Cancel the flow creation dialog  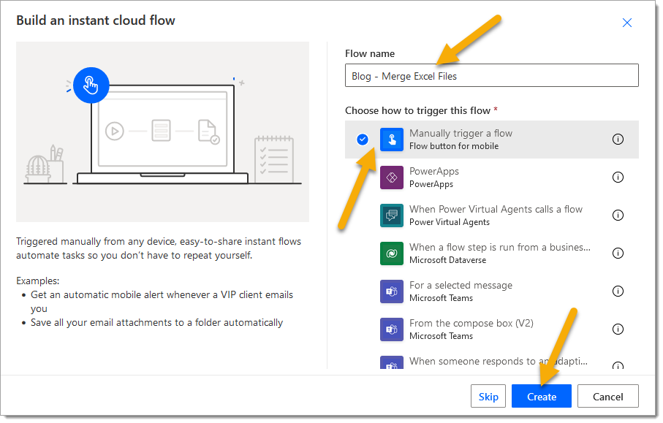click(608, 397)
